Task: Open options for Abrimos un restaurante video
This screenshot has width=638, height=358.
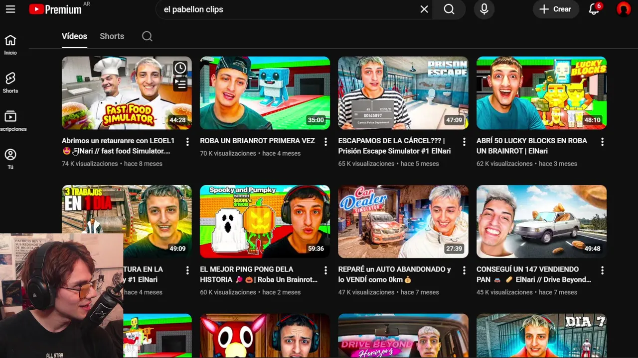Action: (x=187, y=142)
